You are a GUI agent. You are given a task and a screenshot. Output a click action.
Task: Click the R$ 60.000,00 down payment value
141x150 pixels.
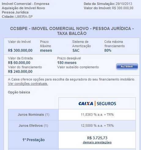[x=19, y=63]
